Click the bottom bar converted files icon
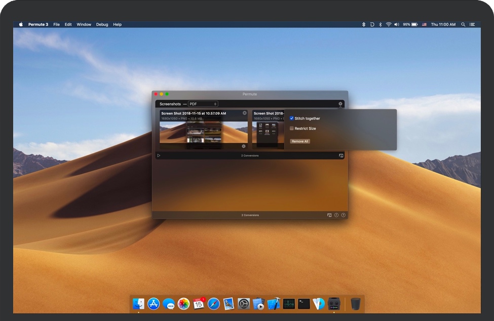 tap(329, 215)
